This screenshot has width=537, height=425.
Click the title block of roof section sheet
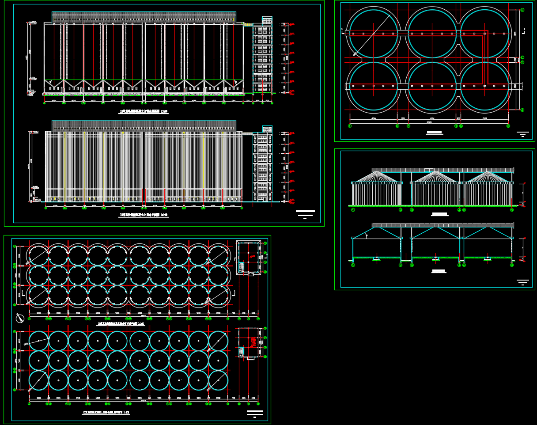pyautogui.click(x=522, y=281)
